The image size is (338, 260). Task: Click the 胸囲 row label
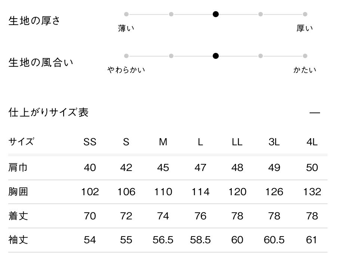click(x=18, y=192)
